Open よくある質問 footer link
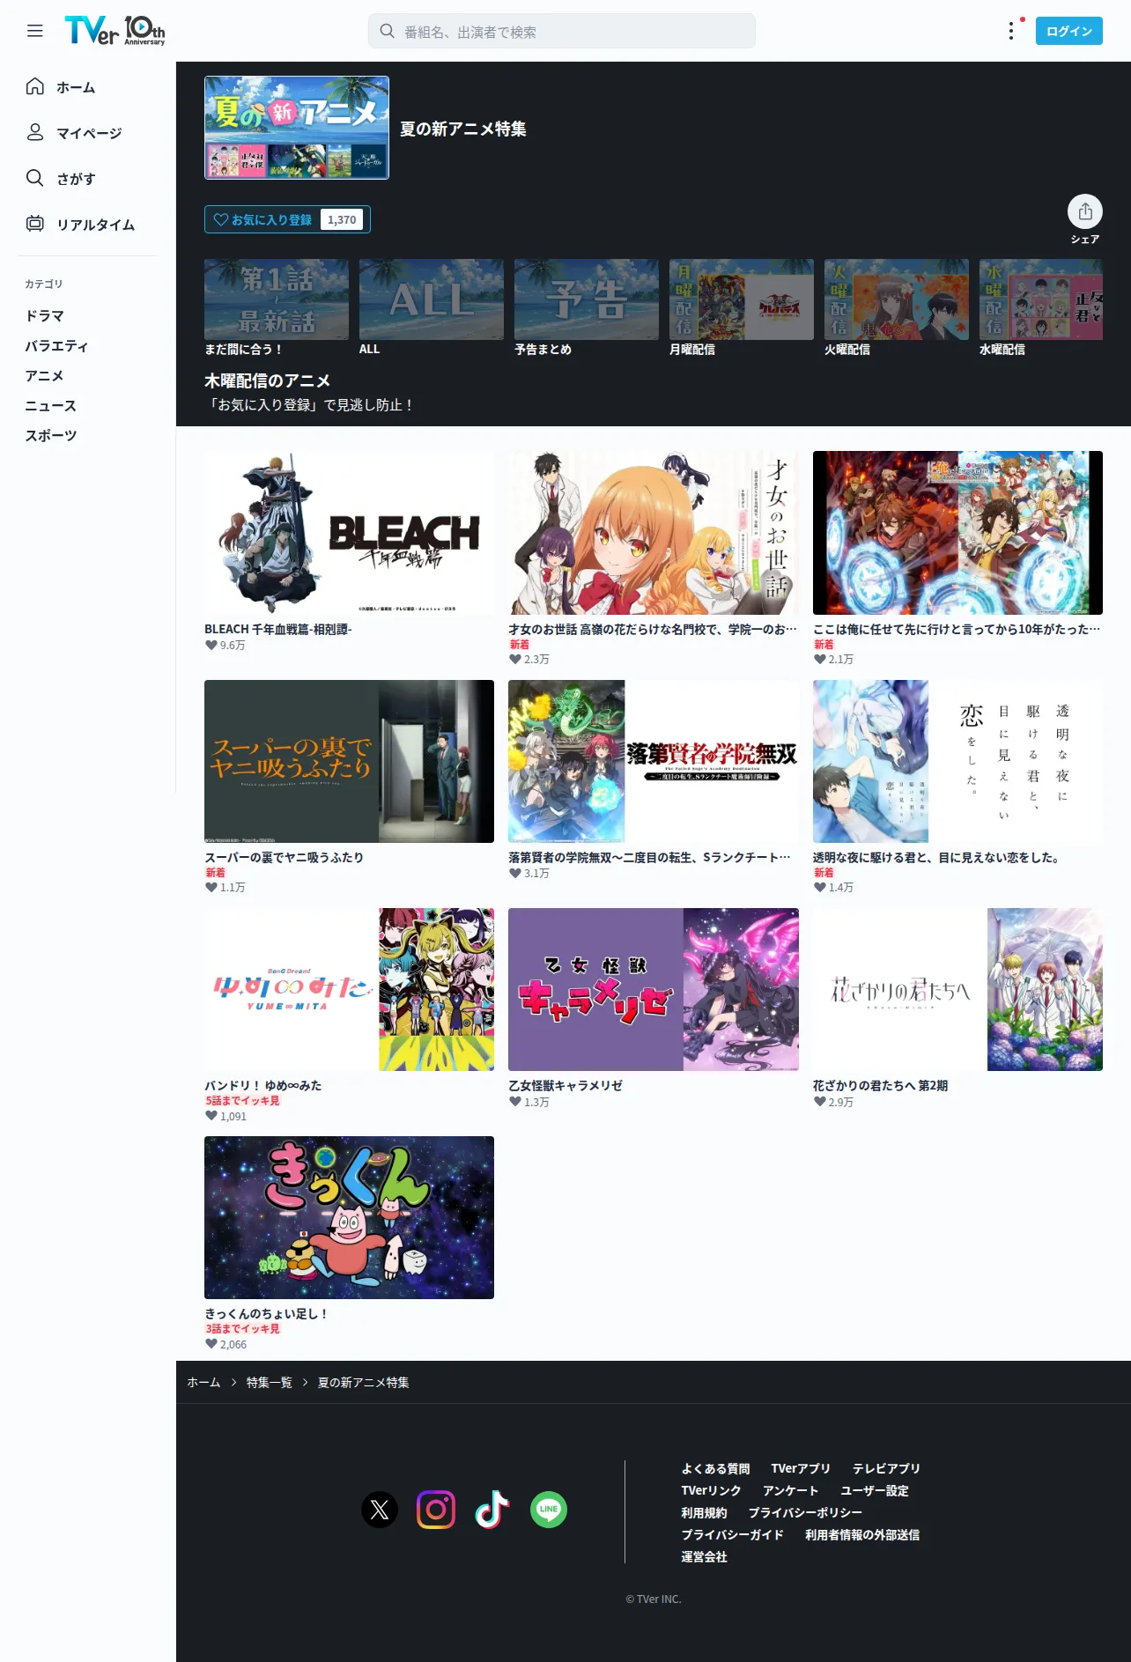 point(715,1468)
